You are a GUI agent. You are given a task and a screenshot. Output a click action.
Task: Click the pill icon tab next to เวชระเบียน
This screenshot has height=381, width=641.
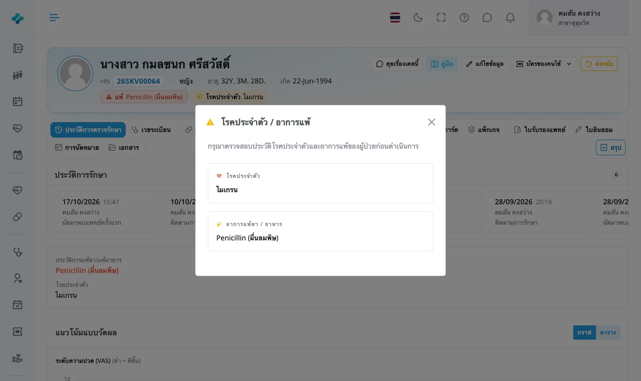[189, 130]
